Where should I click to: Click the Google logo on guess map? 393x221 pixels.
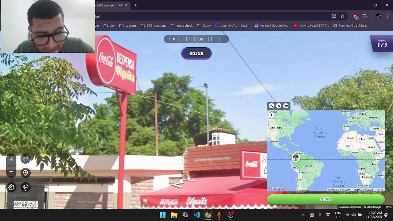click(277, 188)
